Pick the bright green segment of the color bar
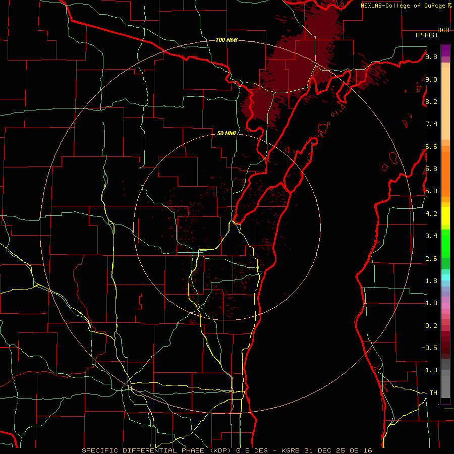Image resolution: width=454 pixels, height=454 pixels. (x=445, y=243)
